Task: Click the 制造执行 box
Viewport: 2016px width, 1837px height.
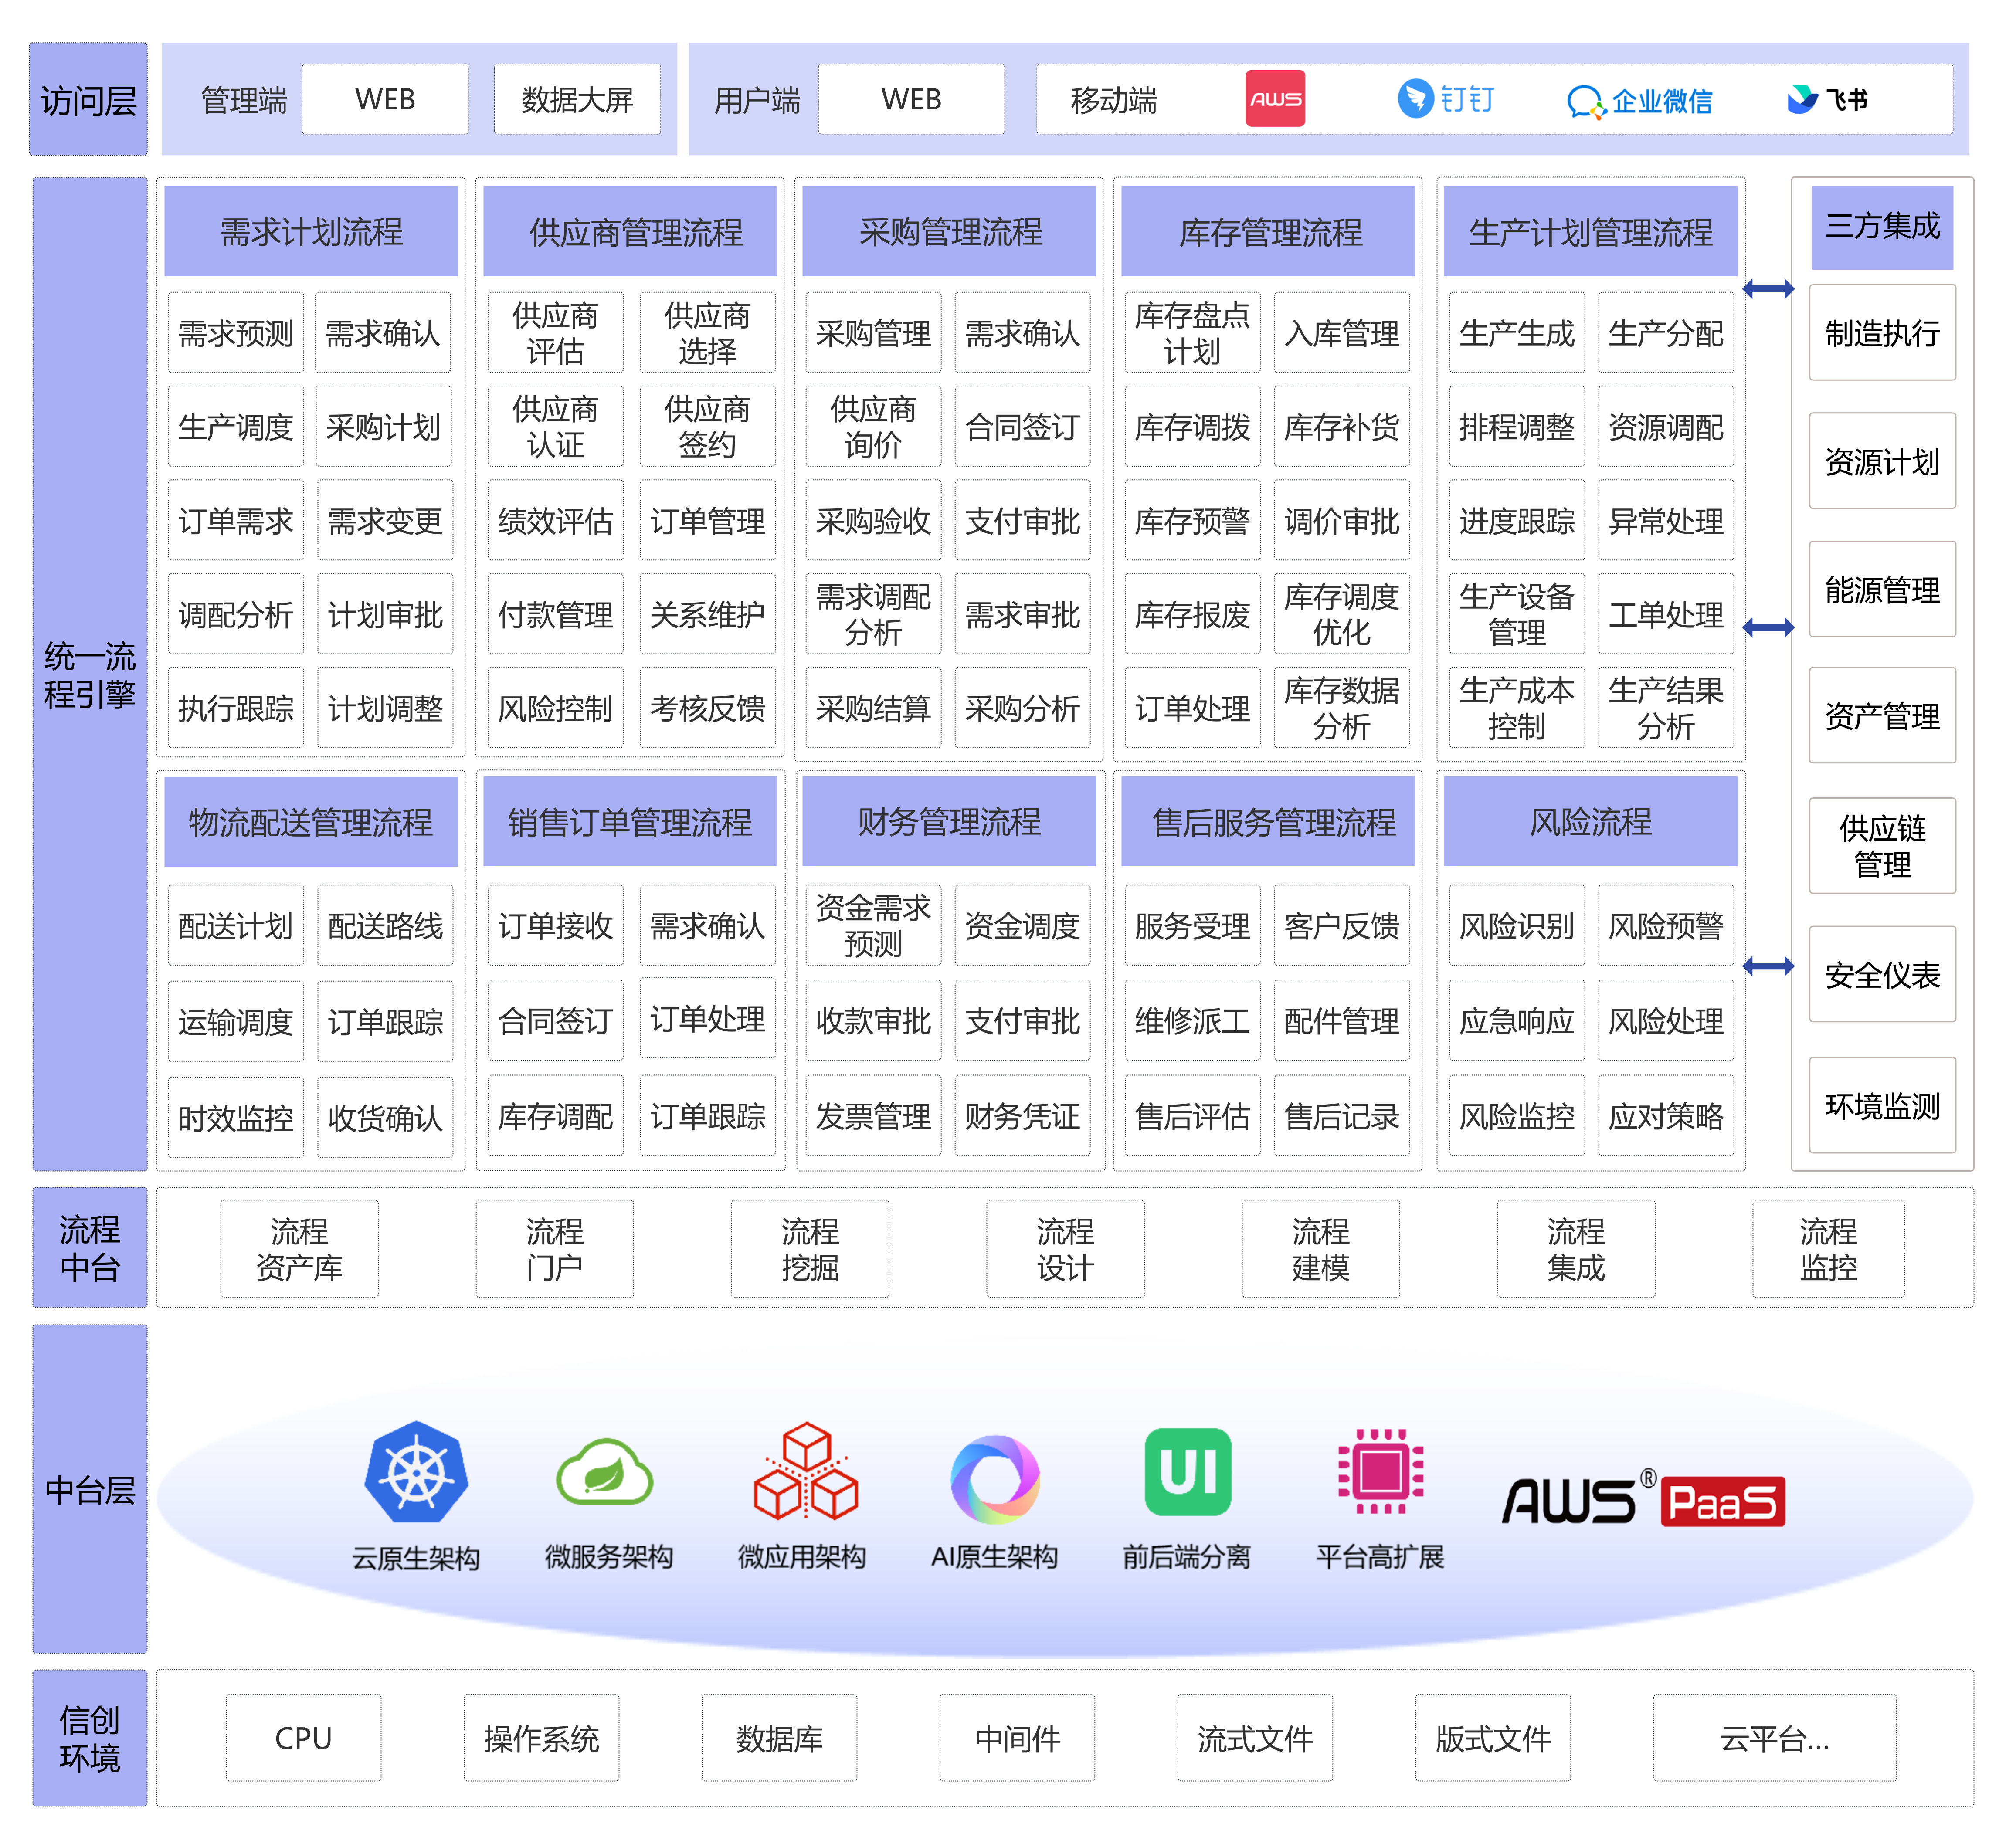Action: tap(1882, 333)
